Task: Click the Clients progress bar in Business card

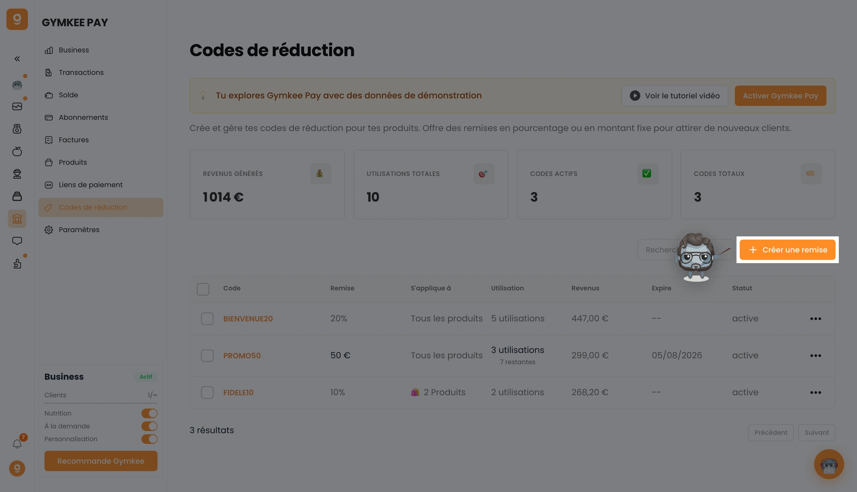Action: pos(101,403)
